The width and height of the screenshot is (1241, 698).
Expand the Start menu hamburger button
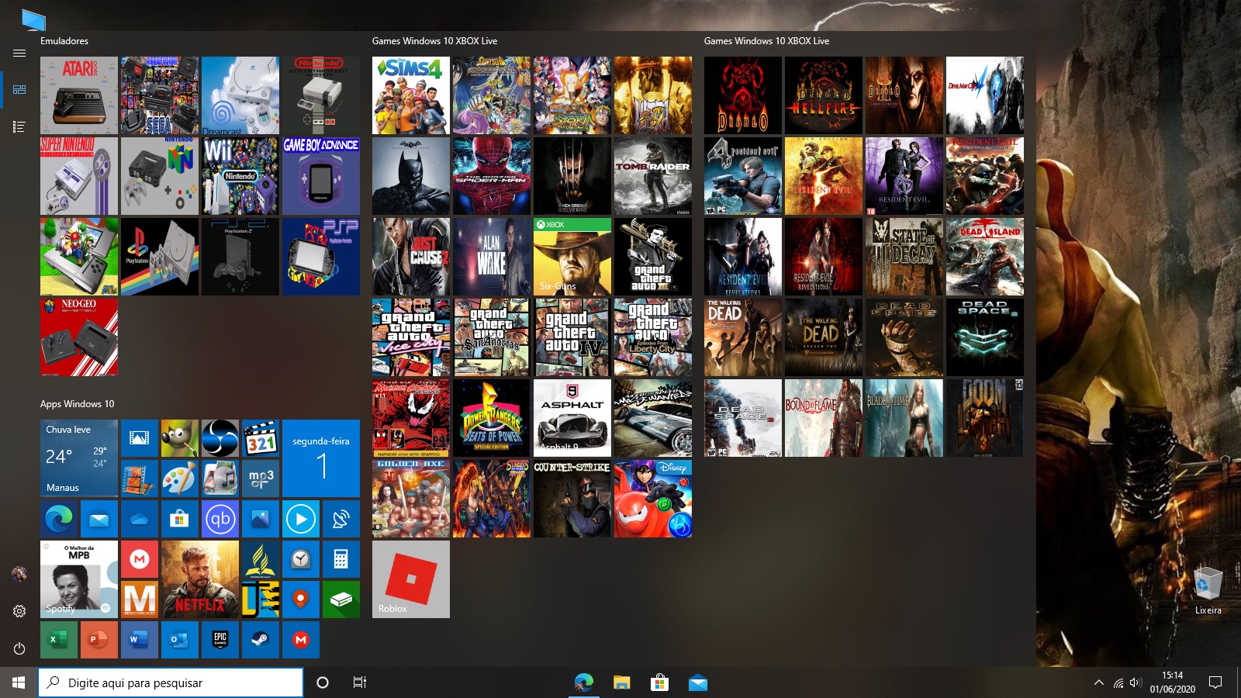[19, 54]
